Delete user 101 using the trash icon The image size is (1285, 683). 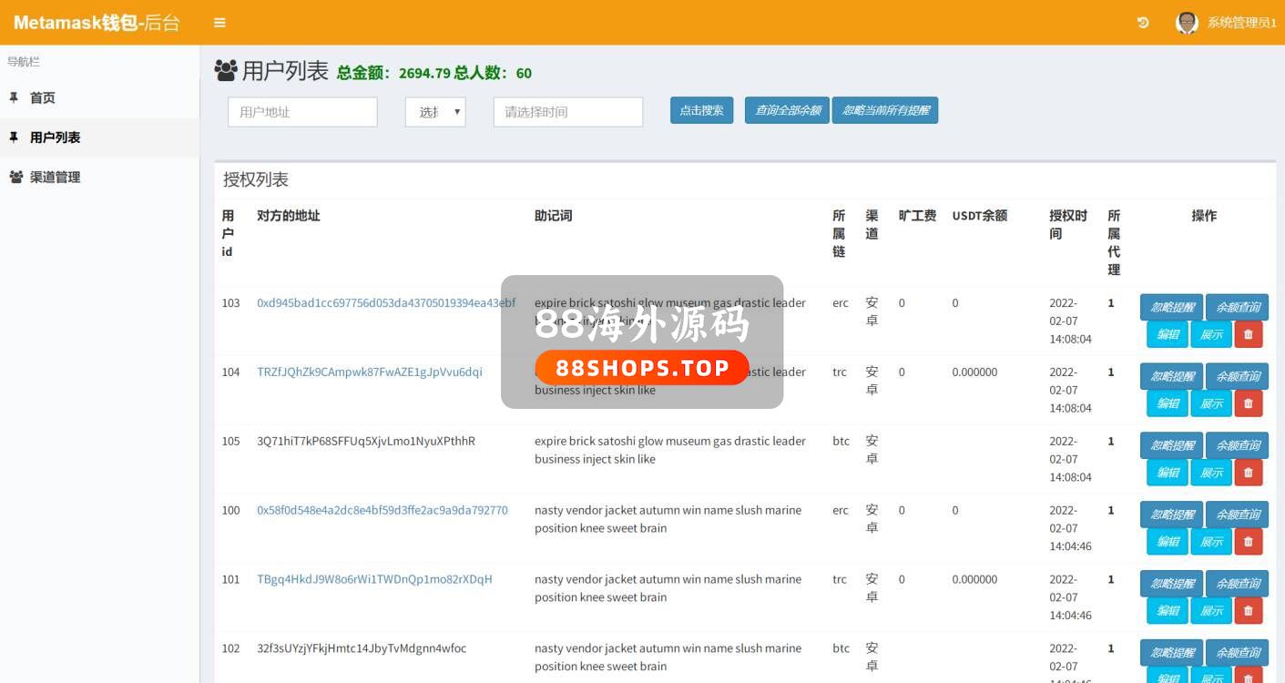(1248, 611)
